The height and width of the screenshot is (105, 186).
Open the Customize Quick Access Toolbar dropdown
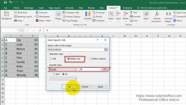(x=22, y=2)
